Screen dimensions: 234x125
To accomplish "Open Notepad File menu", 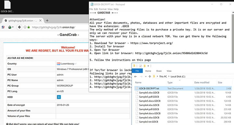I will pos(91,9).
